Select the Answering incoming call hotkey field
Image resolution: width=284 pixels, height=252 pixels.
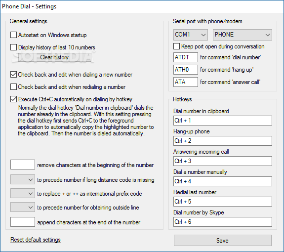point(223,161)
